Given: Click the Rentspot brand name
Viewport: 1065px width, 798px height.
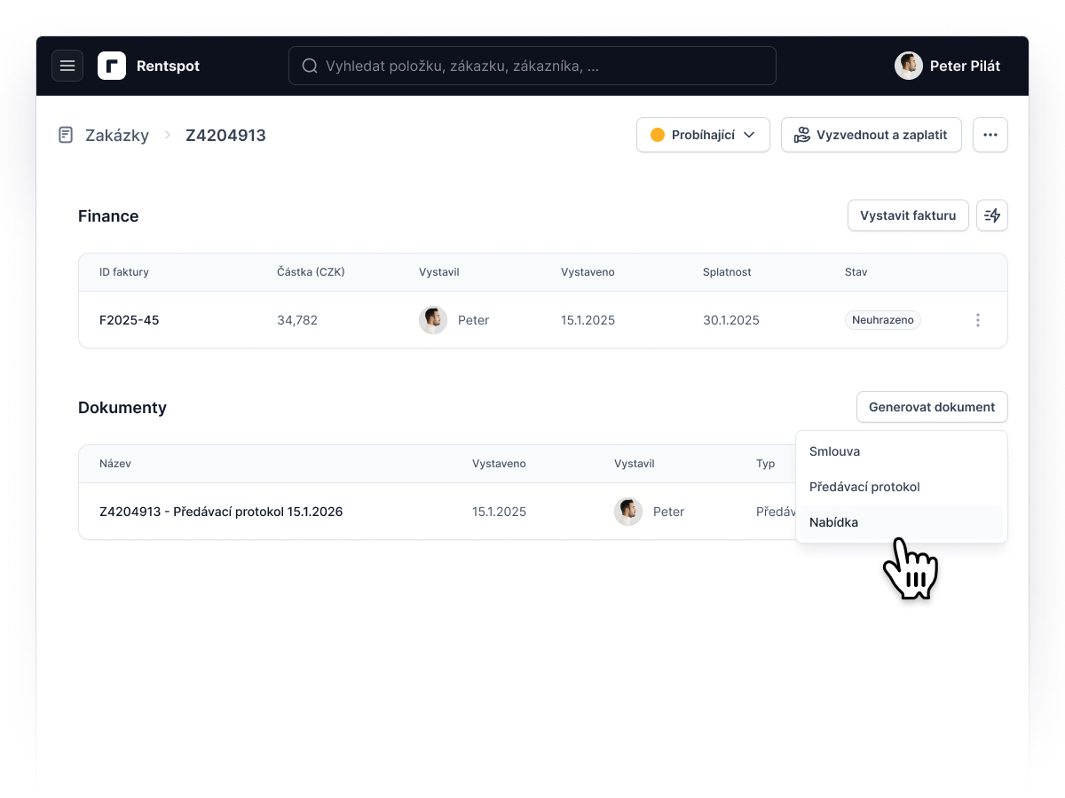Looking at the screenshot, I should [169, 66].
